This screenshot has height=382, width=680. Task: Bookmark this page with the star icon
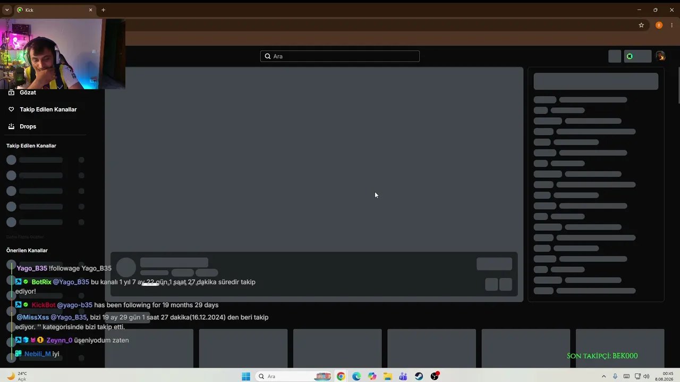(641, 25)
